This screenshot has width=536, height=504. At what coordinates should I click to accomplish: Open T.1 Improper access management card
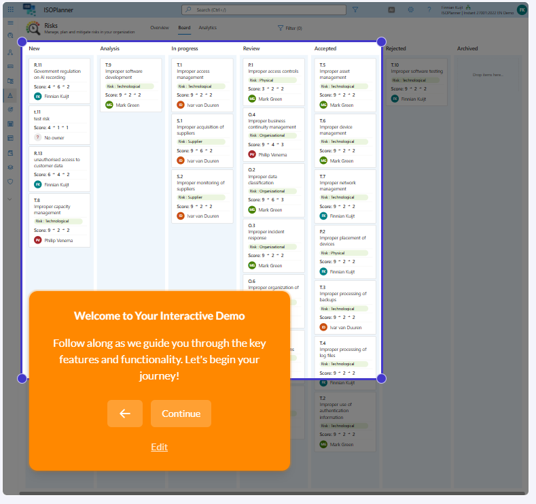(x=202, y=85)
